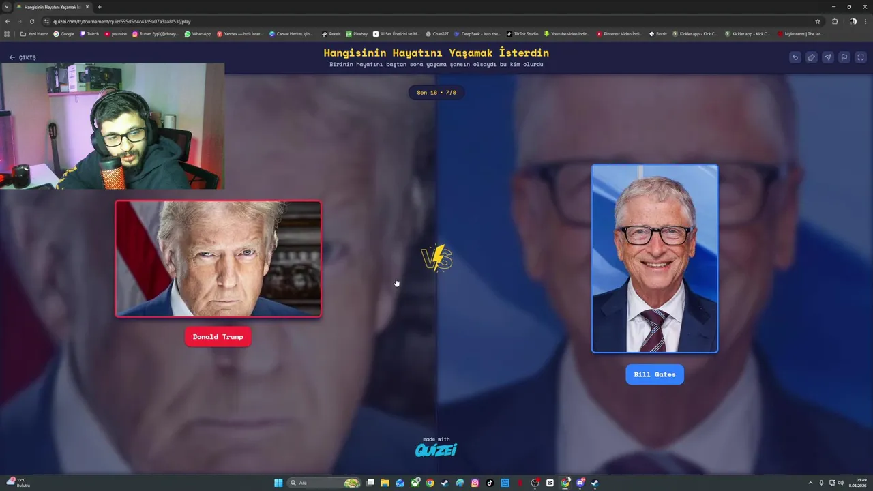The image size is (873, 491).
Task: Open TikTok from the taskbar
Action: (x=490, y=483)
